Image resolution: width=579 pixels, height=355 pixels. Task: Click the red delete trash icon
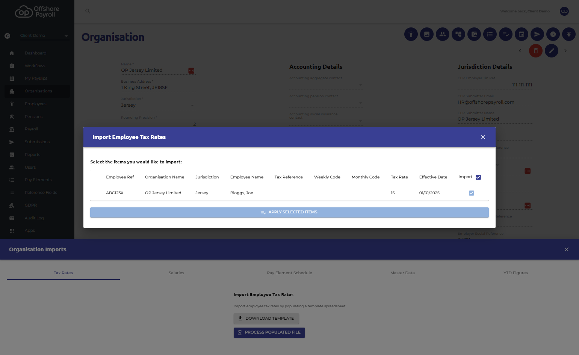click(x=536, y=51)
